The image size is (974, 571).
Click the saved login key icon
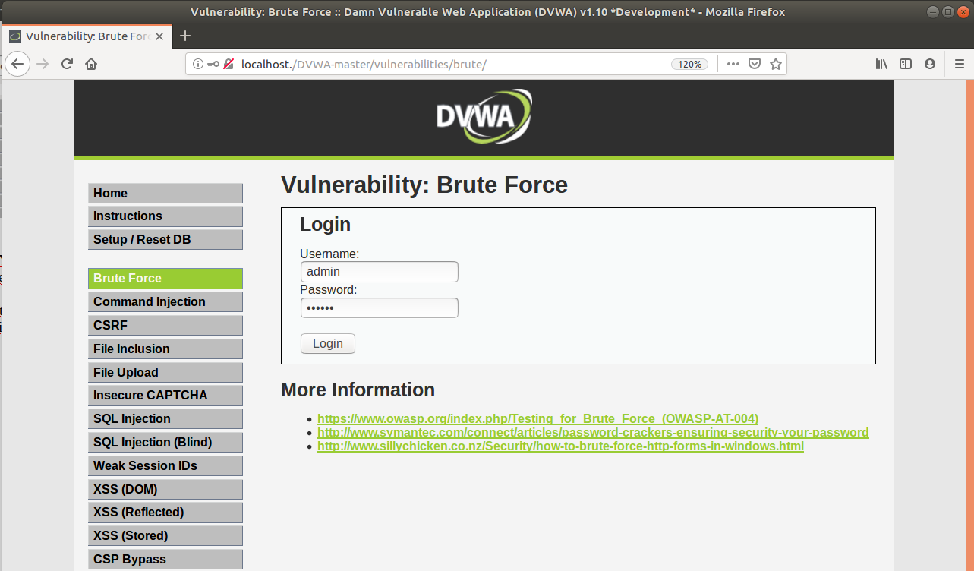[213, 65]
